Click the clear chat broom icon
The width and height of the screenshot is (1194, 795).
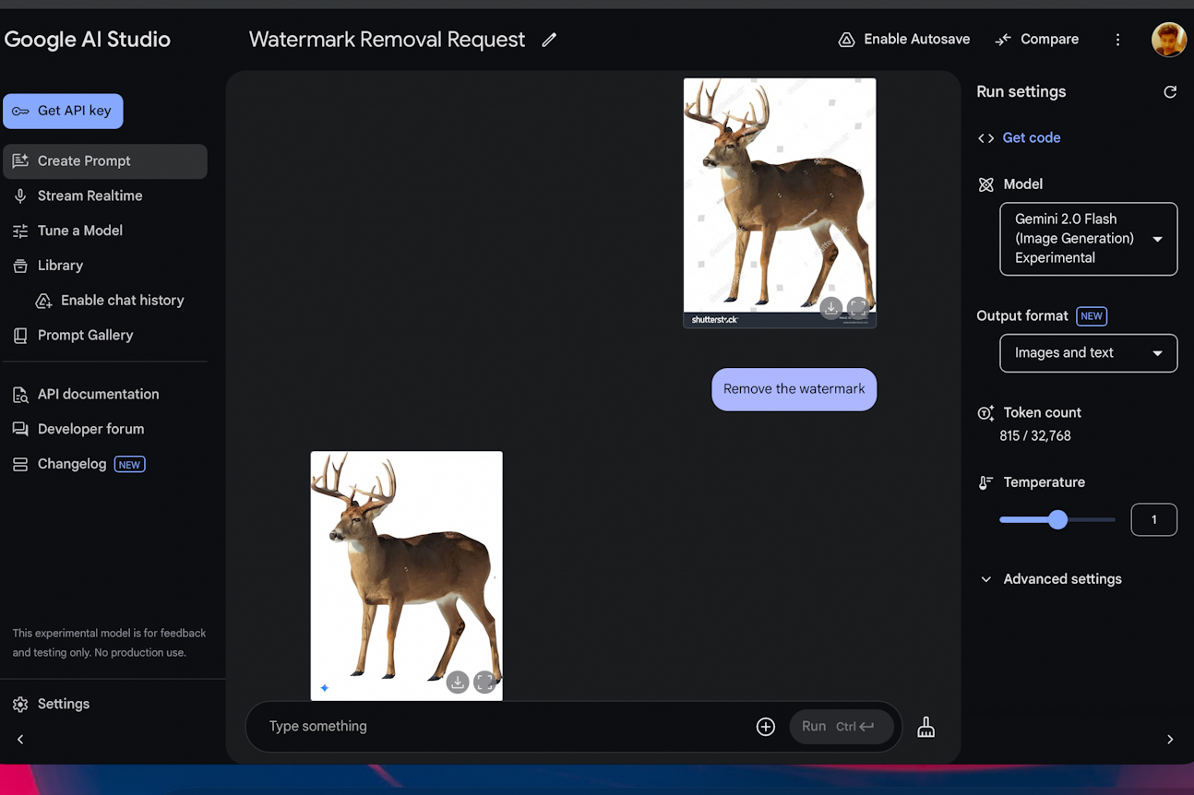(925, 728)
